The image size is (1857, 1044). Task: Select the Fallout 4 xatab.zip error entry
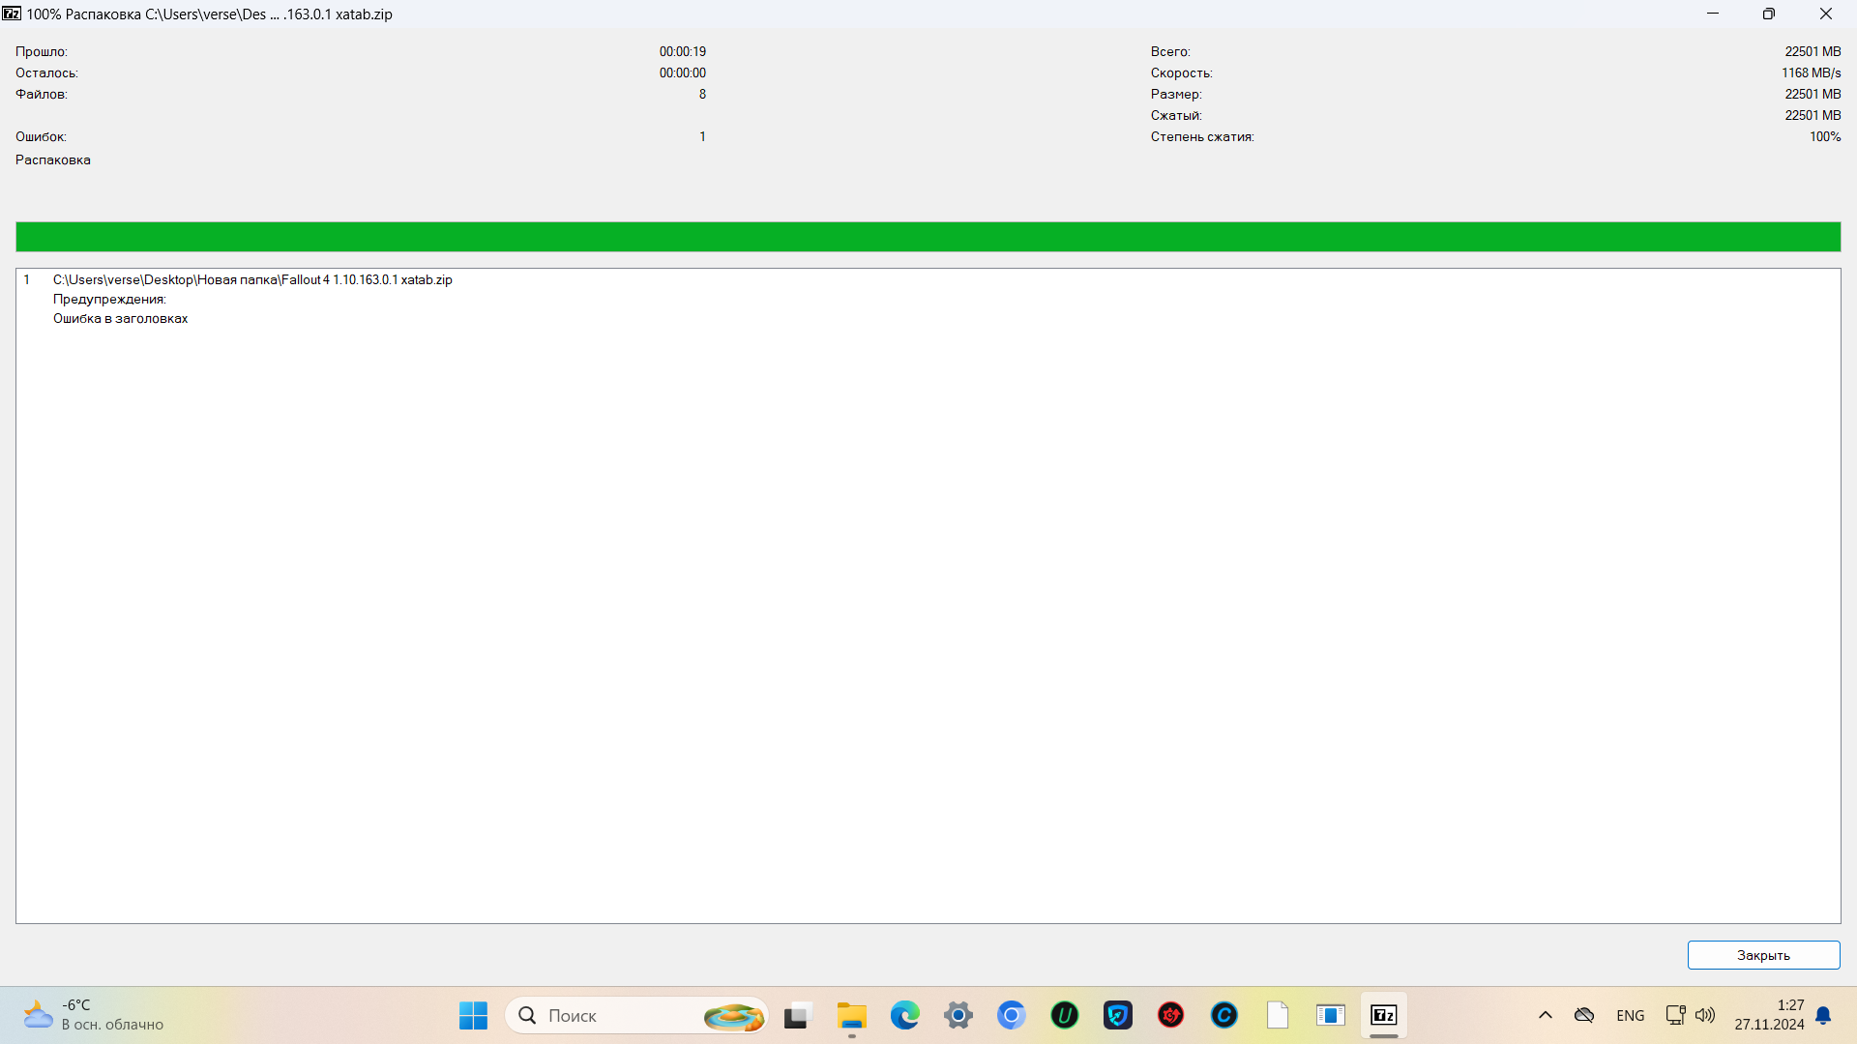[252, 280]
